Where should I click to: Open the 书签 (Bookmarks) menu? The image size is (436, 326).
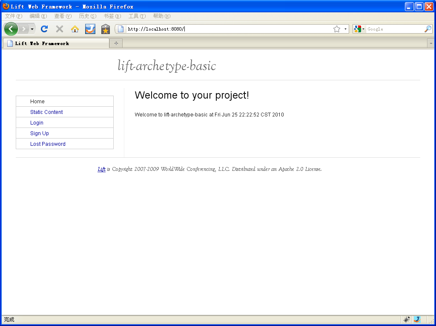coord(112,16)
